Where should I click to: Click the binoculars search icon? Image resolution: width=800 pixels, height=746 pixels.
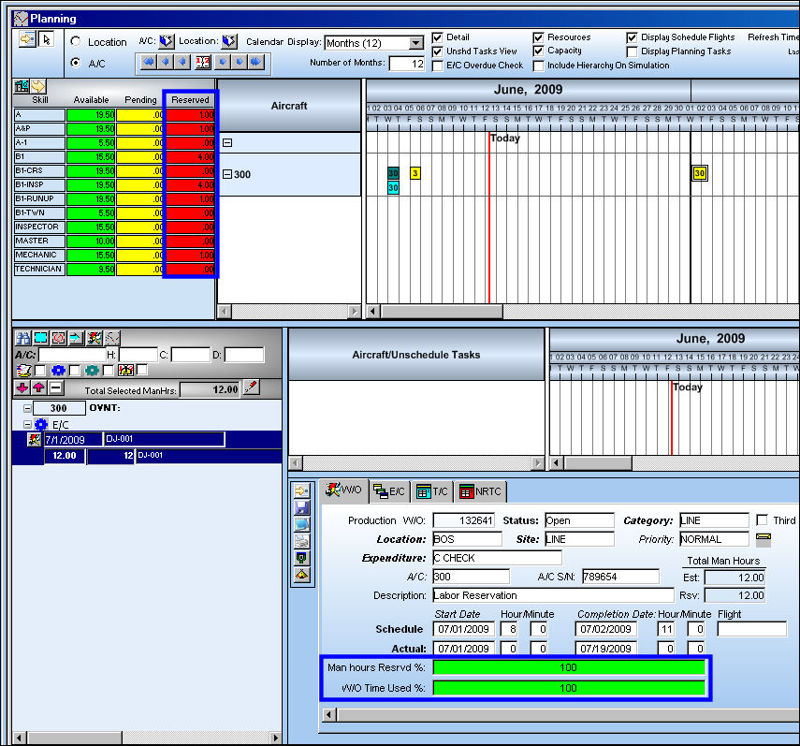click(x=22, y=338)
